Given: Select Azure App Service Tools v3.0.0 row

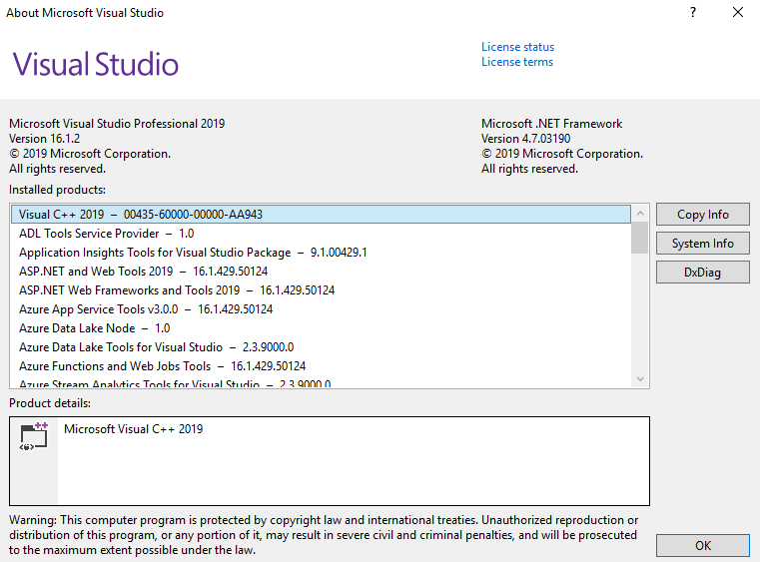Looking at the screenshot, I should [321, 309].
